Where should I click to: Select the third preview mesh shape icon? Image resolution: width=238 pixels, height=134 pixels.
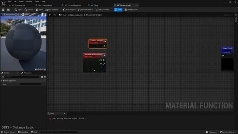[41, 70]
